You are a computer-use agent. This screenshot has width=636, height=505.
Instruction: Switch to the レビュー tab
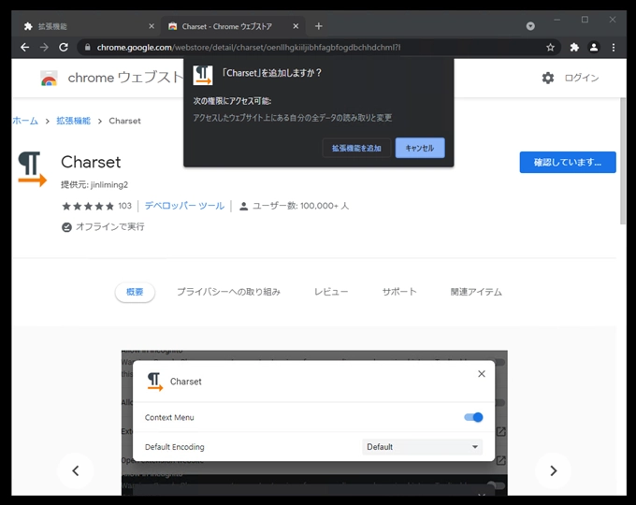pyautogui.click(x=331, y=292)
